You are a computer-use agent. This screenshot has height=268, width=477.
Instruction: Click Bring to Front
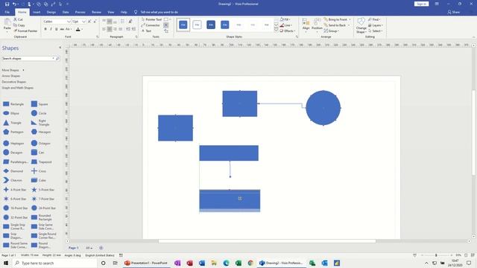337,19
